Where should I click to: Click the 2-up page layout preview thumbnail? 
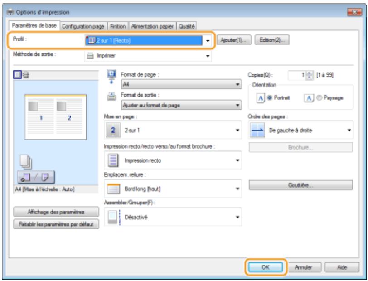[56, 117]
